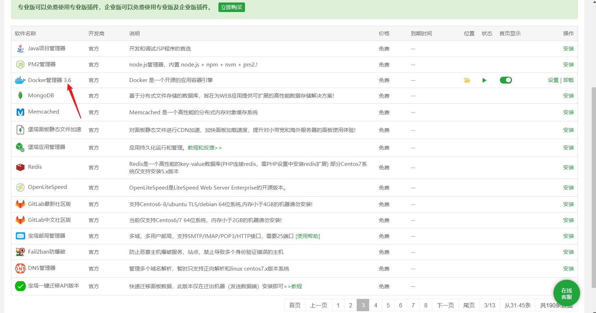596x313 pixels.
Task: Click the OpenLiteSpeed icon
Action: 20,187
